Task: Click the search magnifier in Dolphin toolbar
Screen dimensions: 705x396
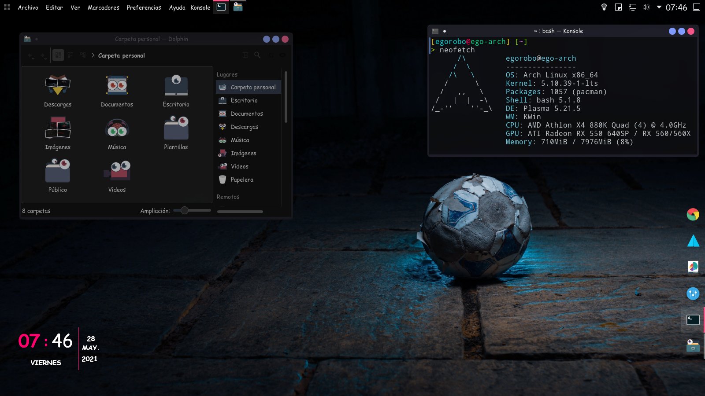Action: [x=257, y=55]
